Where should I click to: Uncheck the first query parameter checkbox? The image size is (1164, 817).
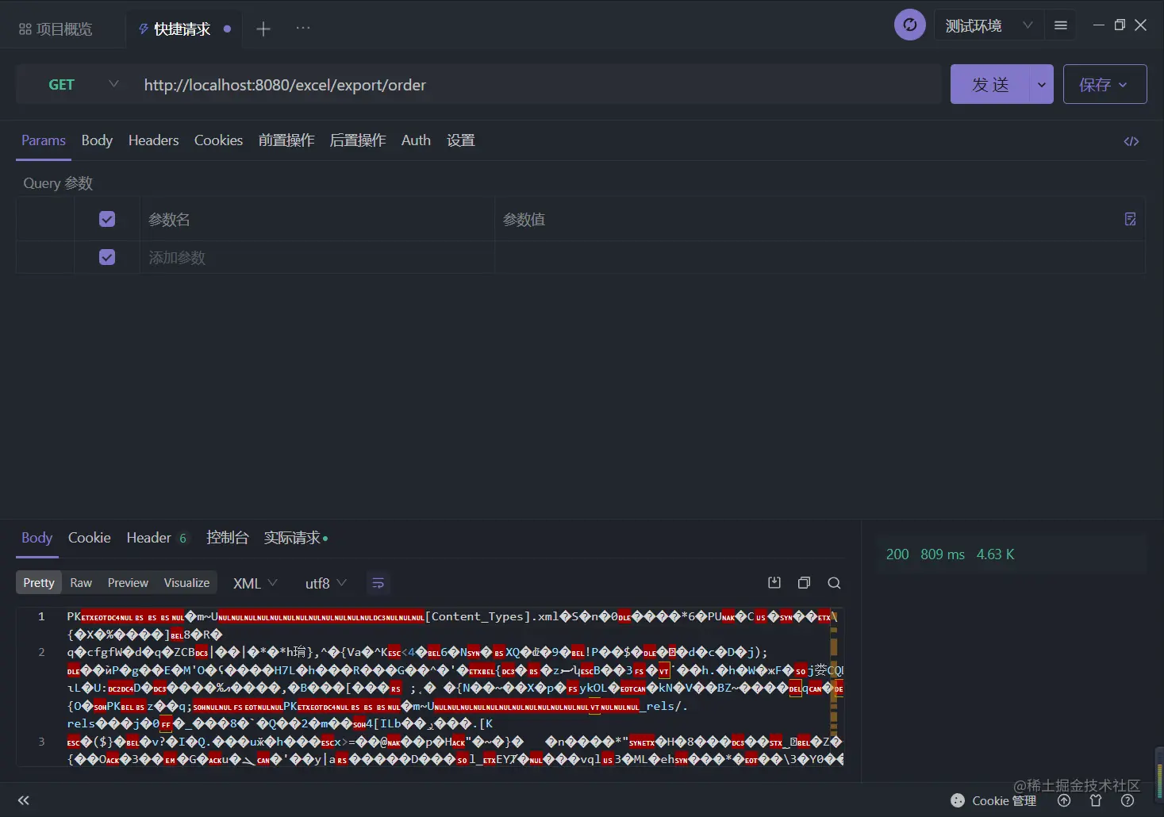click(x=107, y=219)
